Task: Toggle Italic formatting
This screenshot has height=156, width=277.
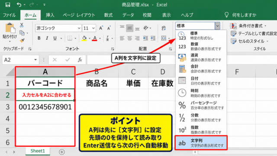Action: click(47, 38)
